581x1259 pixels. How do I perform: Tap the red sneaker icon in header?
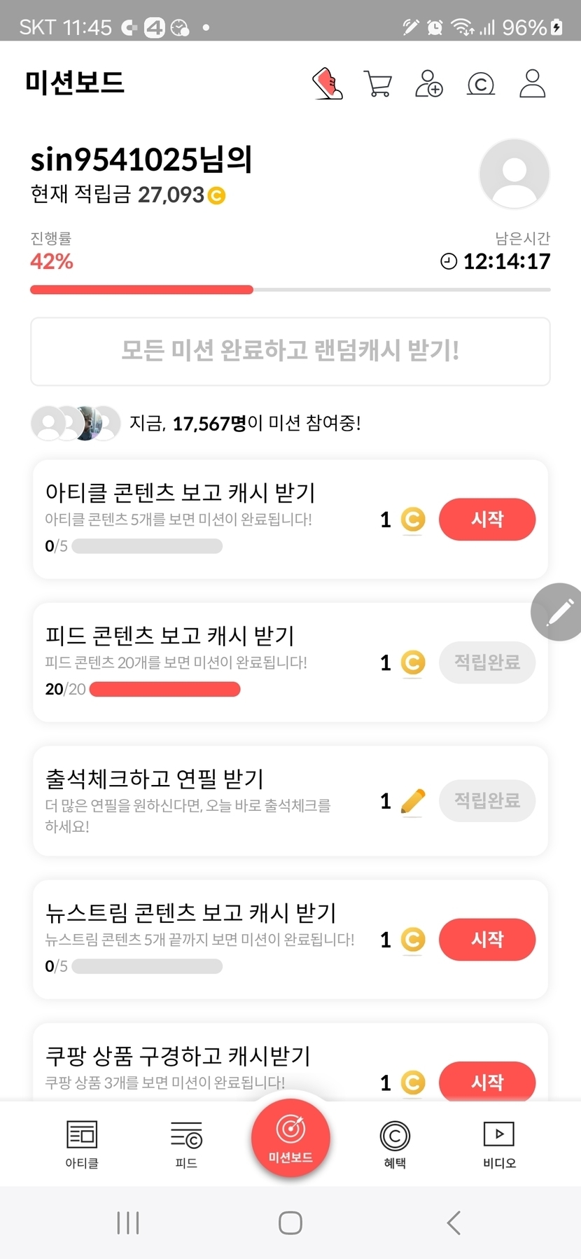[327, 84]
